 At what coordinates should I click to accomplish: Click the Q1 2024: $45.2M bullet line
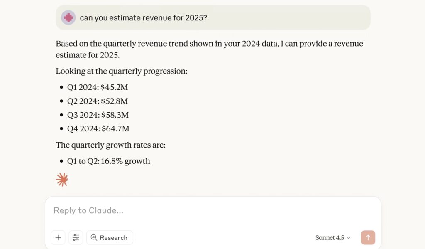[x=98, y=87]
